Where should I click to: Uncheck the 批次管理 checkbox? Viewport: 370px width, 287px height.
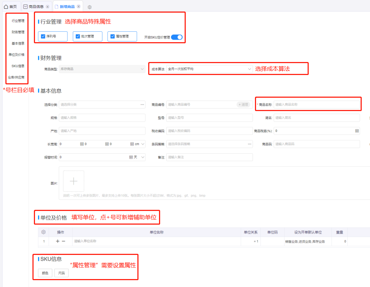point(78,36)
